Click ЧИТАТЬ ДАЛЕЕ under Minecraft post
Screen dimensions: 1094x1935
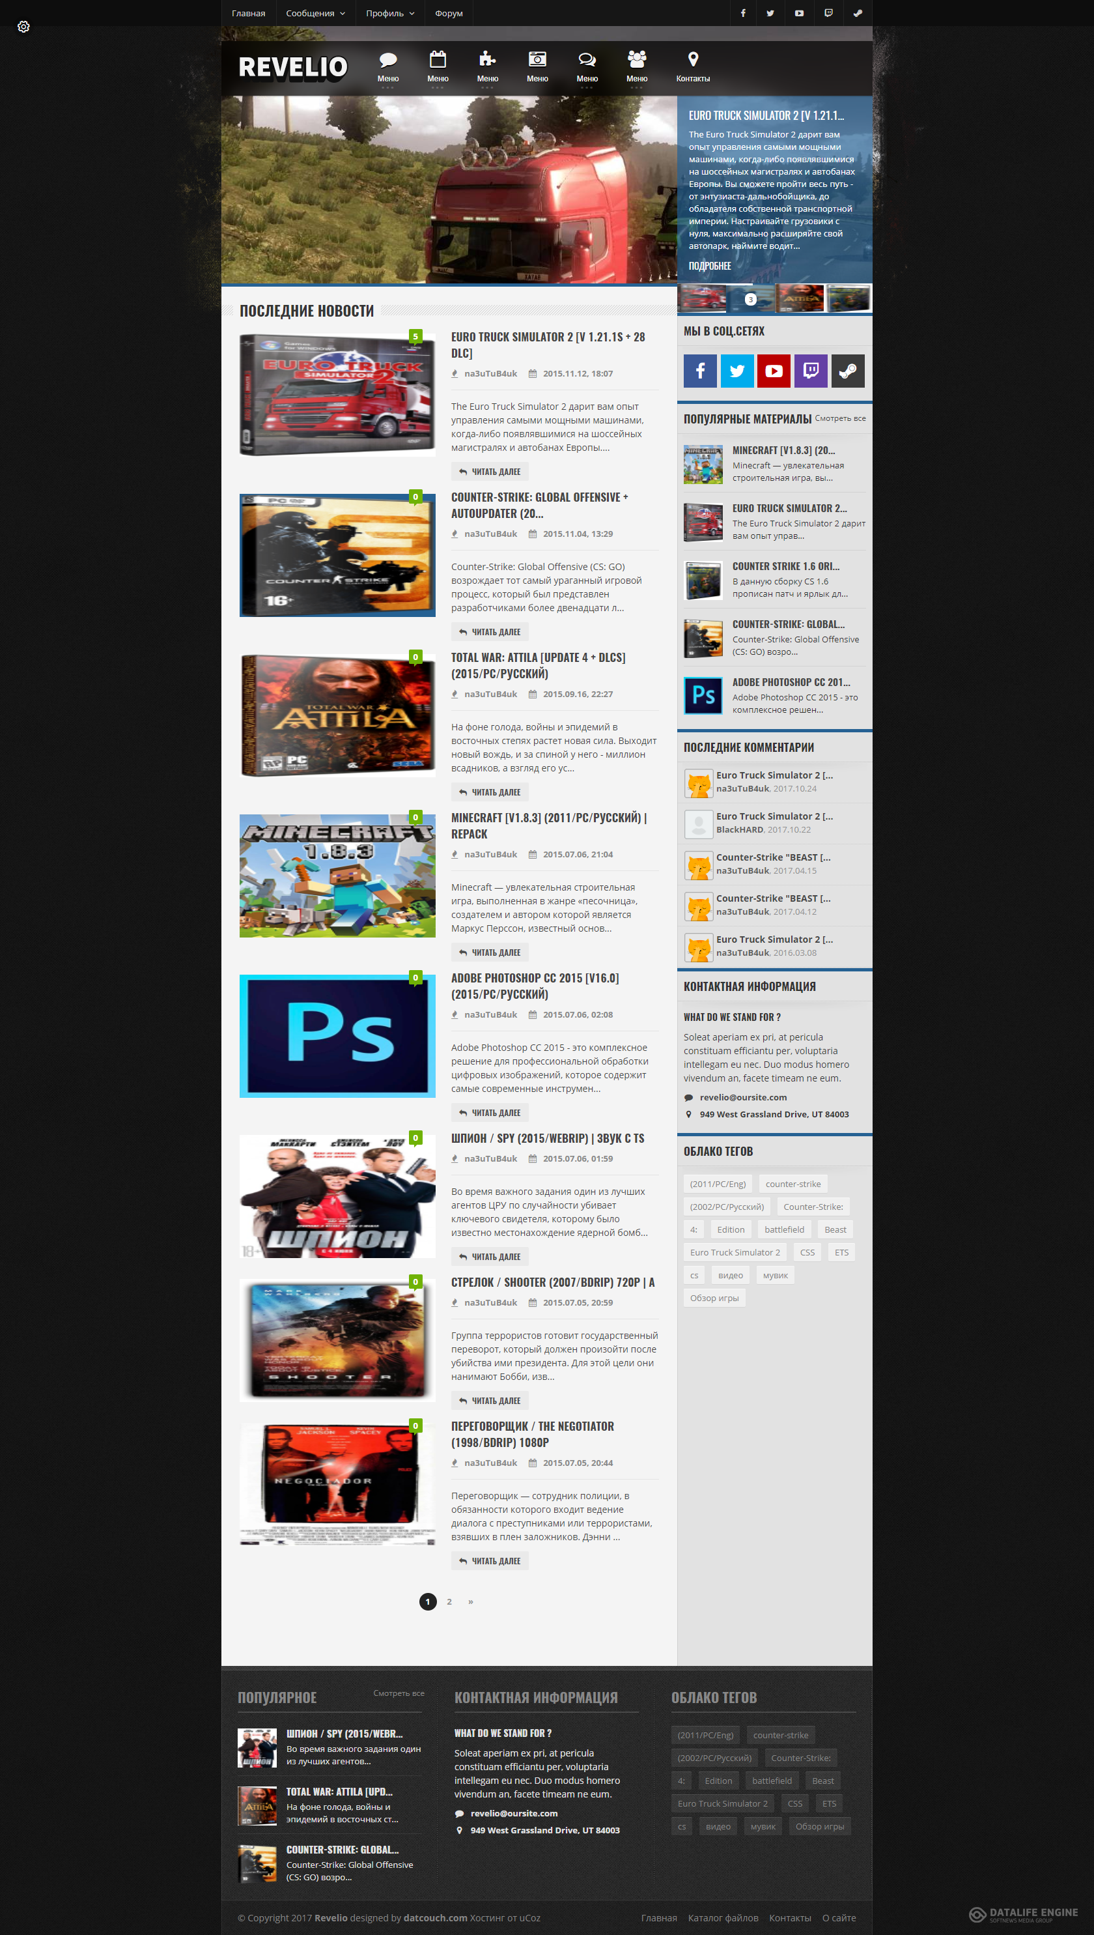click(490, 952)
